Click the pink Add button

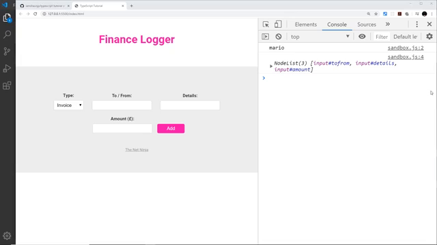click(171, 129)
